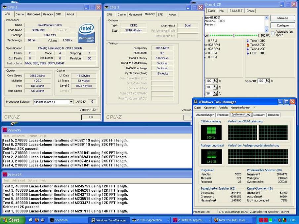299x224 pixels.
Task: Open the Charts tab in SpeedFan
Action: pos(250,11)
